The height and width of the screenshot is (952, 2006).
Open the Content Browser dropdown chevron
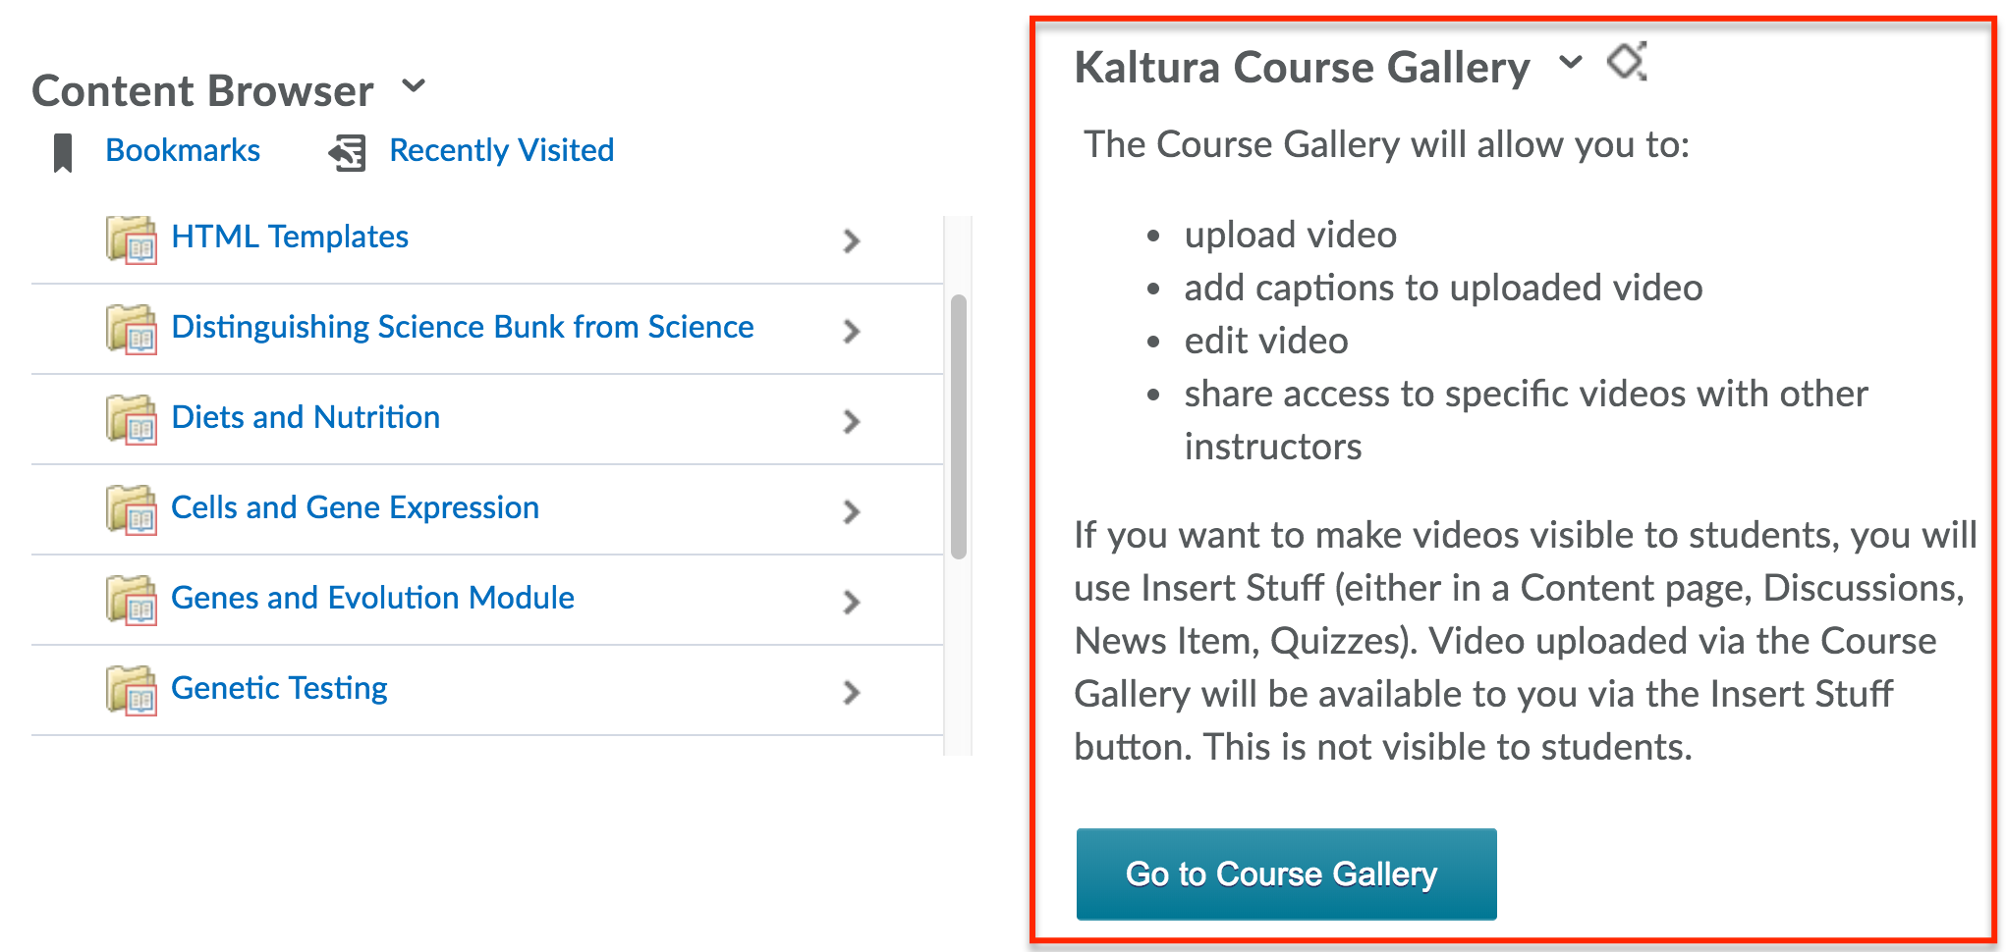415,86
